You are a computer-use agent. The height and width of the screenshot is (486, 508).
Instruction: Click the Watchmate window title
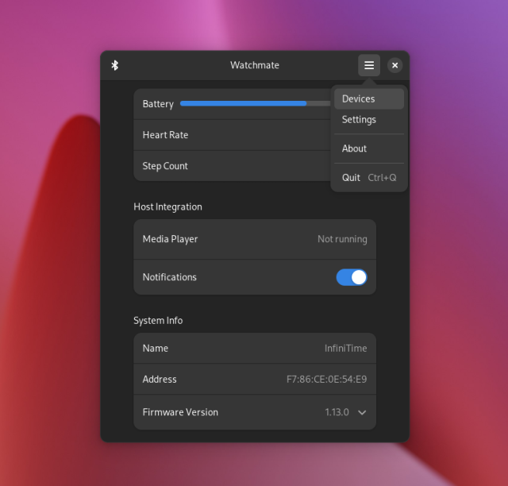point(255,65)
